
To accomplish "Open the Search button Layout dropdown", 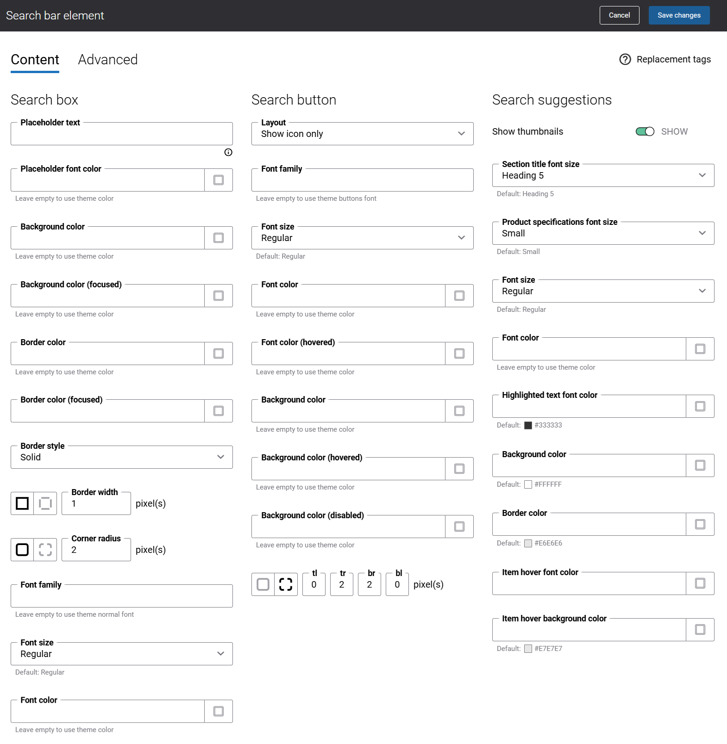I will tap(362, 134).
